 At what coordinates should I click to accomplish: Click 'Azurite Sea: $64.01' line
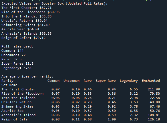pyautogui.click(x=20, y=29)
